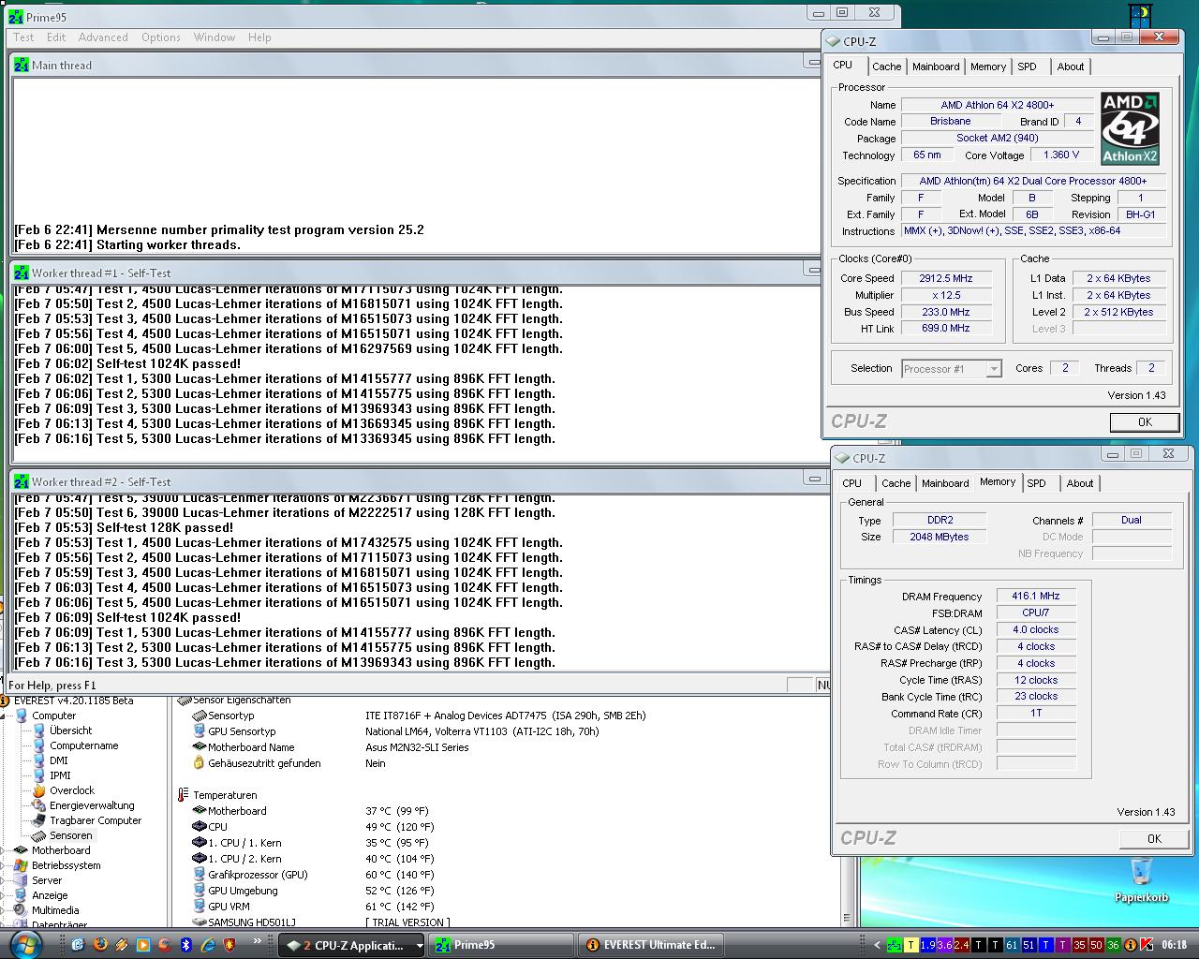Click the Server icon in EVEREST tree

21,880
